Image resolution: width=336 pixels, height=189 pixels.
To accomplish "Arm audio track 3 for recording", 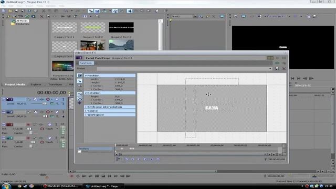I will [28, 124].
